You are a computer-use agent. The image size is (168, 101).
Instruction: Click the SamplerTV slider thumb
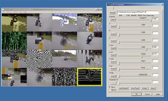151,20
